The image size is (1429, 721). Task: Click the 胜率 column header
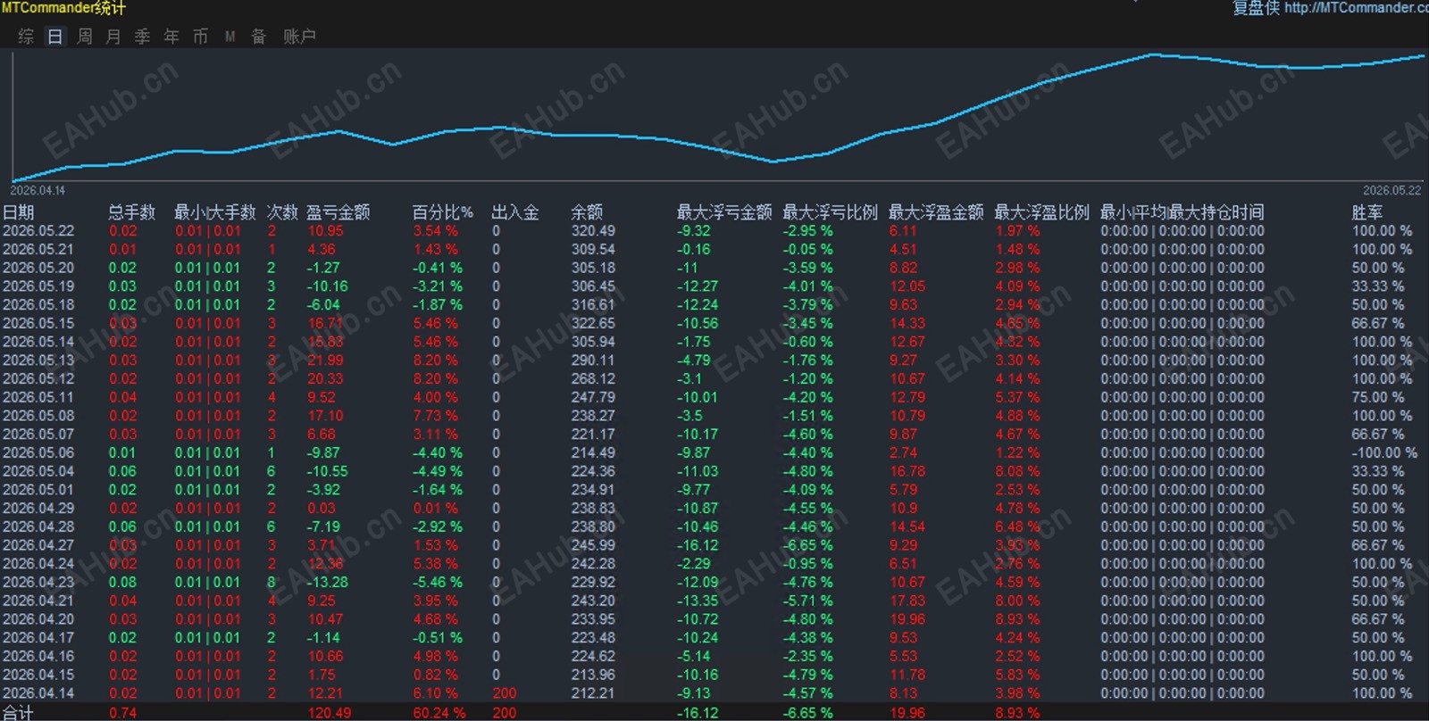pos(1367,212)
